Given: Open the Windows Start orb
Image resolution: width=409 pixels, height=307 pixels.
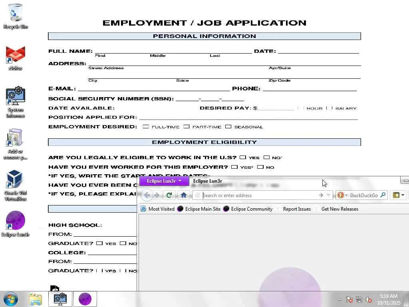Looking at the screenshot, I should point(11,299).
